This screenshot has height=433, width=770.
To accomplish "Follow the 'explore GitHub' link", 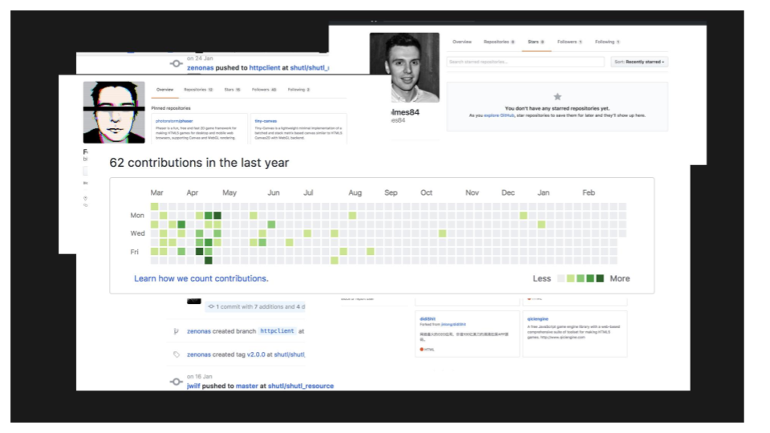I will click(499, 115).
